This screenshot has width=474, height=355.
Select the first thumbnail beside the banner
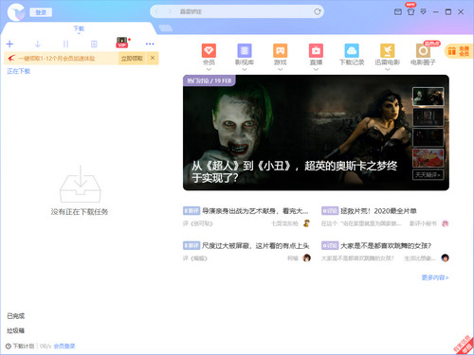click(428, 97)
